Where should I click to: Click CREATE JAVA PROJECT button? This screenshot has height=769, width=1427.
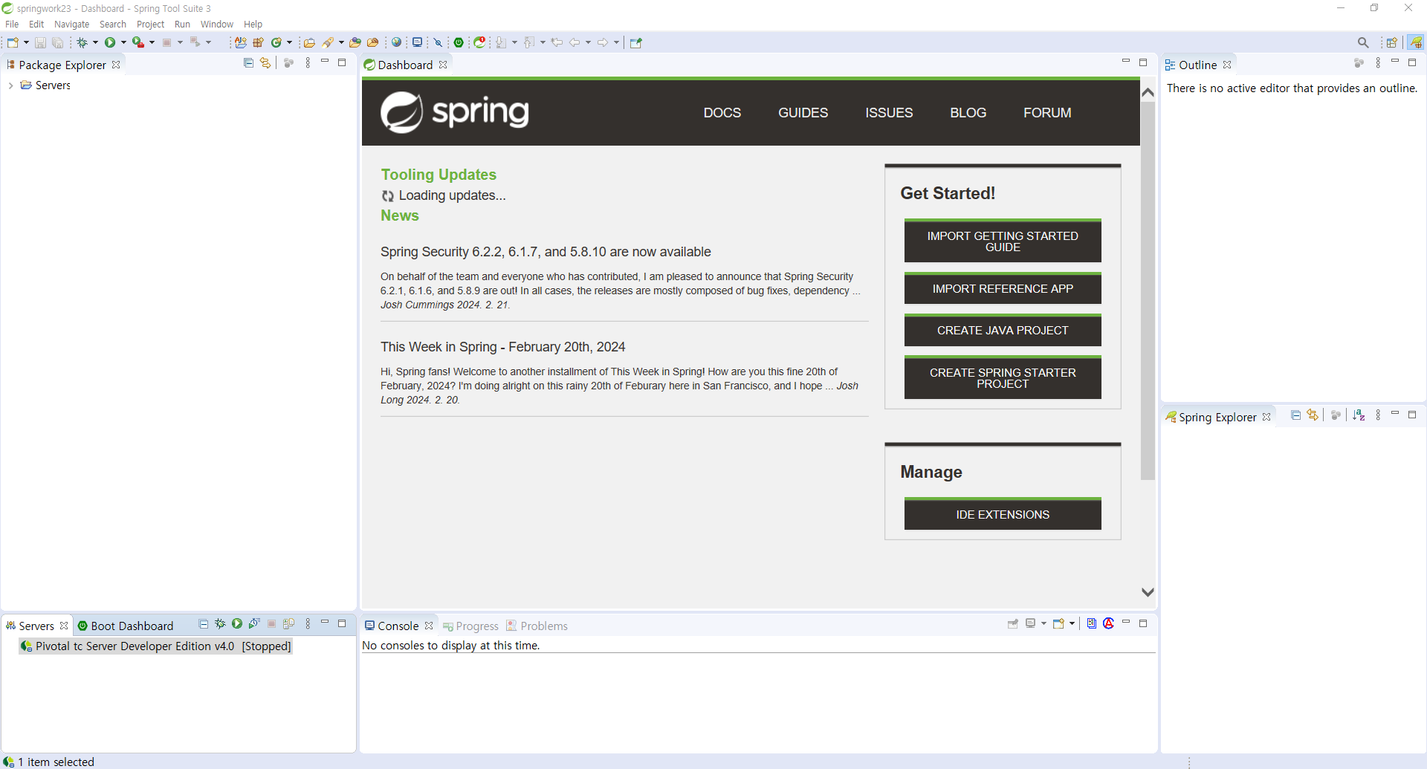[1003, 330]
